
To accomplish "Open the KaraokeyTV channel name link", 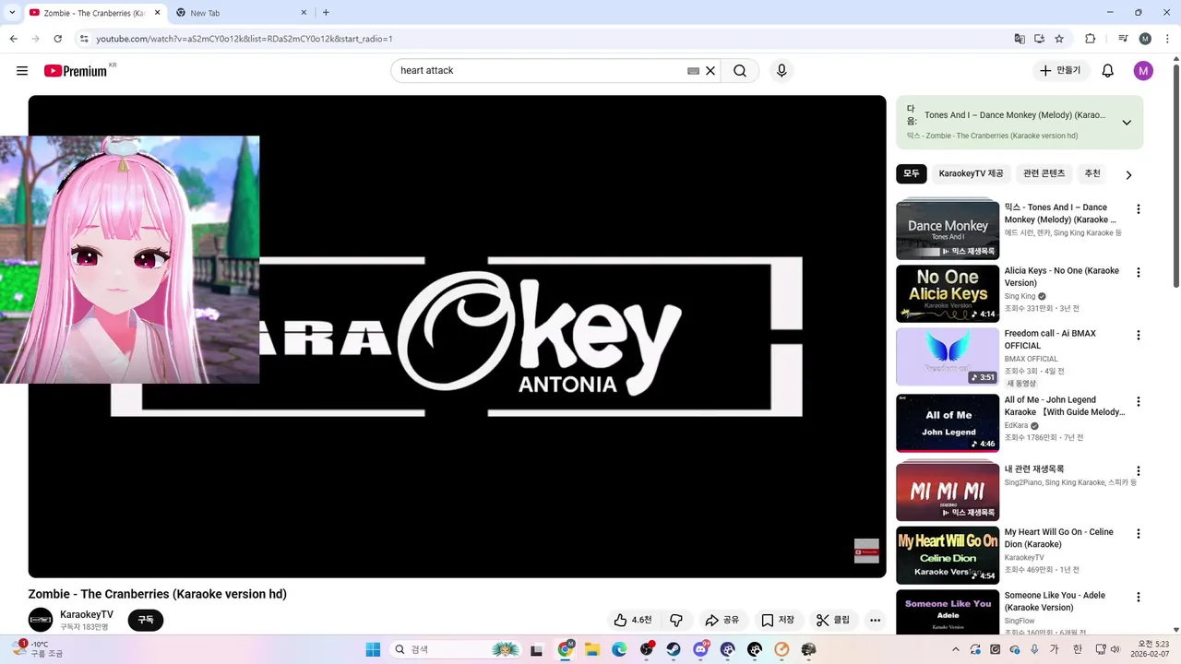I will 87,614.
